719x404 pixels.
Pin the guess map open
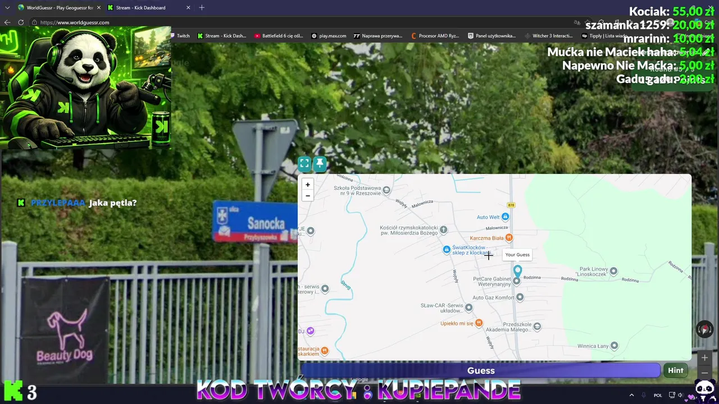pos(320,163)
